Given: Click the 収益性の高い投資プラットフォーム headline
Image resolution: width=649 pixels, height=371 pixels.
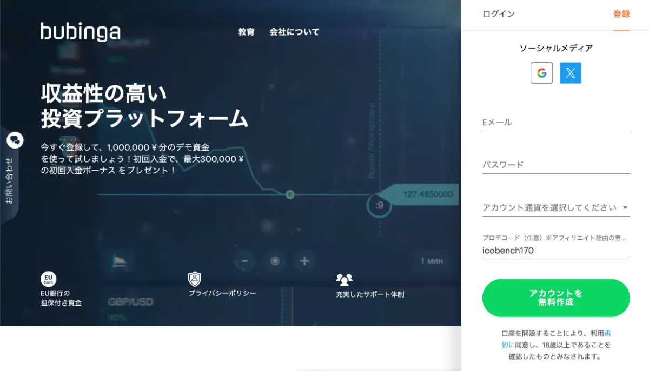Looking at the screenshot, I should (144, 106).
